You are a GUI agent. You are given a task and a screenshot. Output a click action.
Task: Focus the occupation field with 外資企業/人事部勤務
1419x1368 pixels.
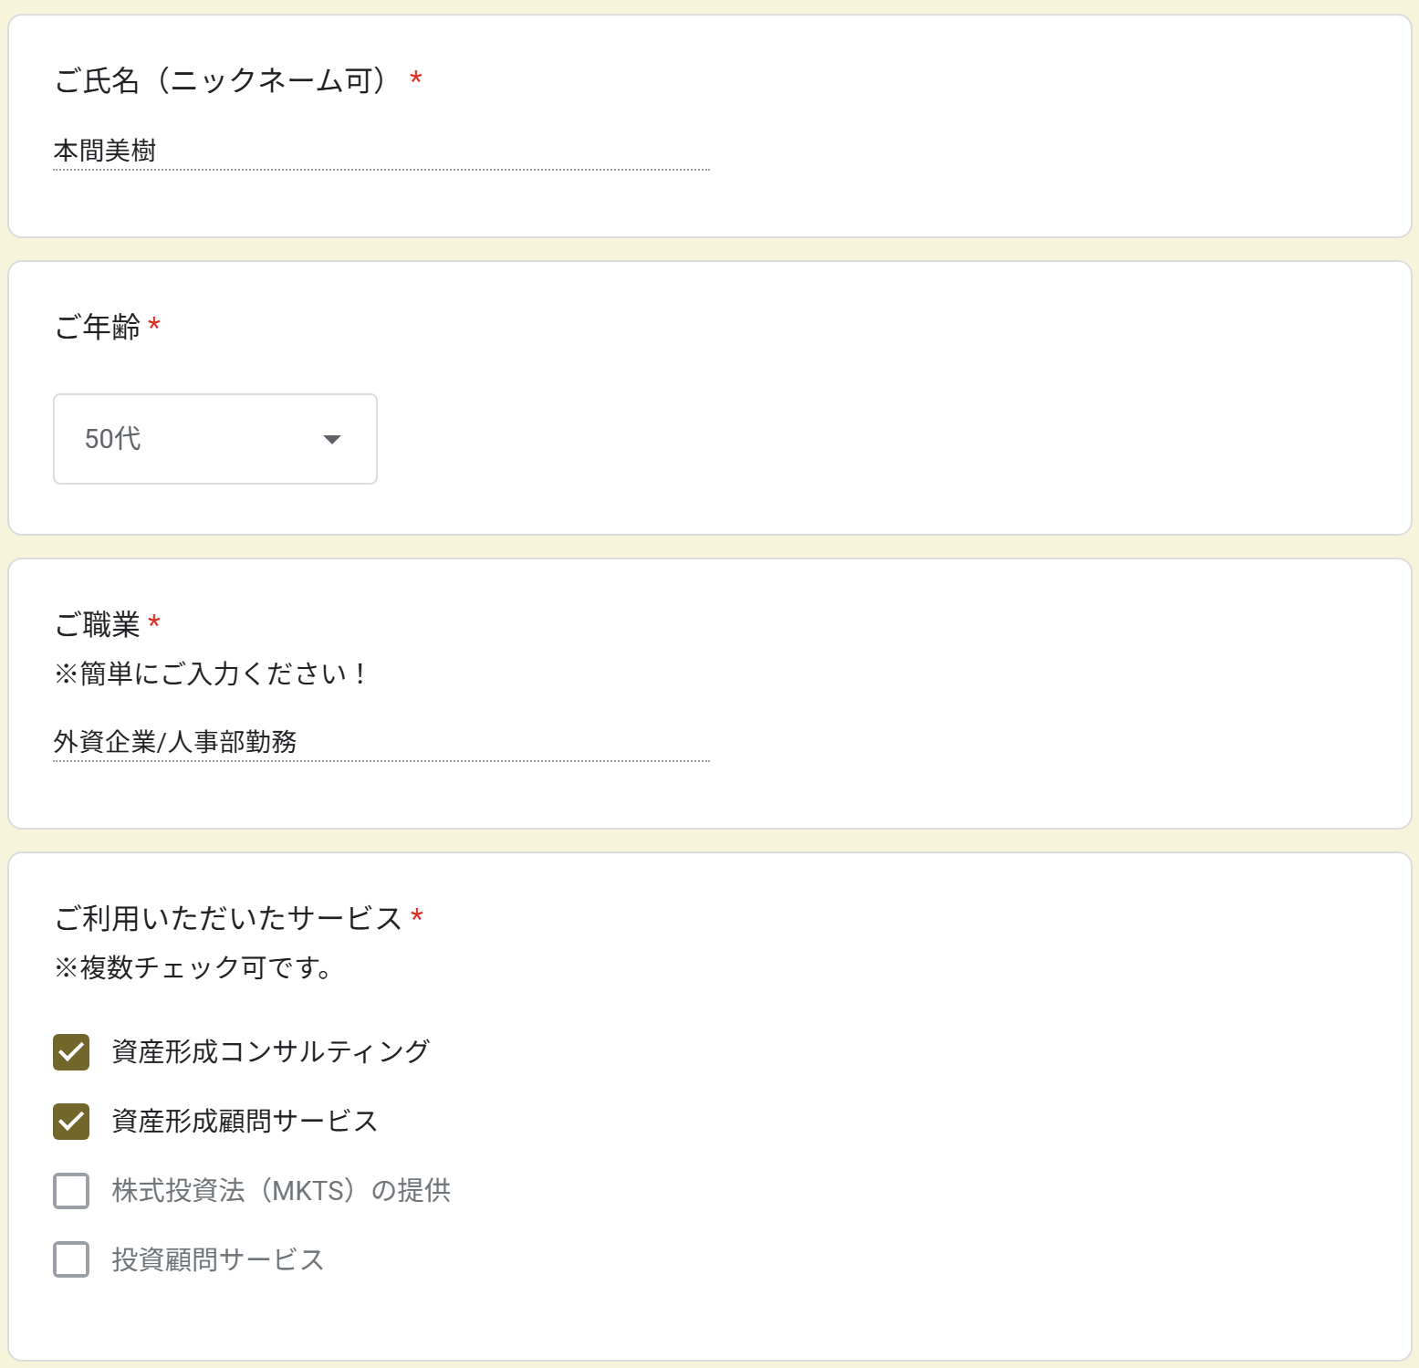coord(381,742)
